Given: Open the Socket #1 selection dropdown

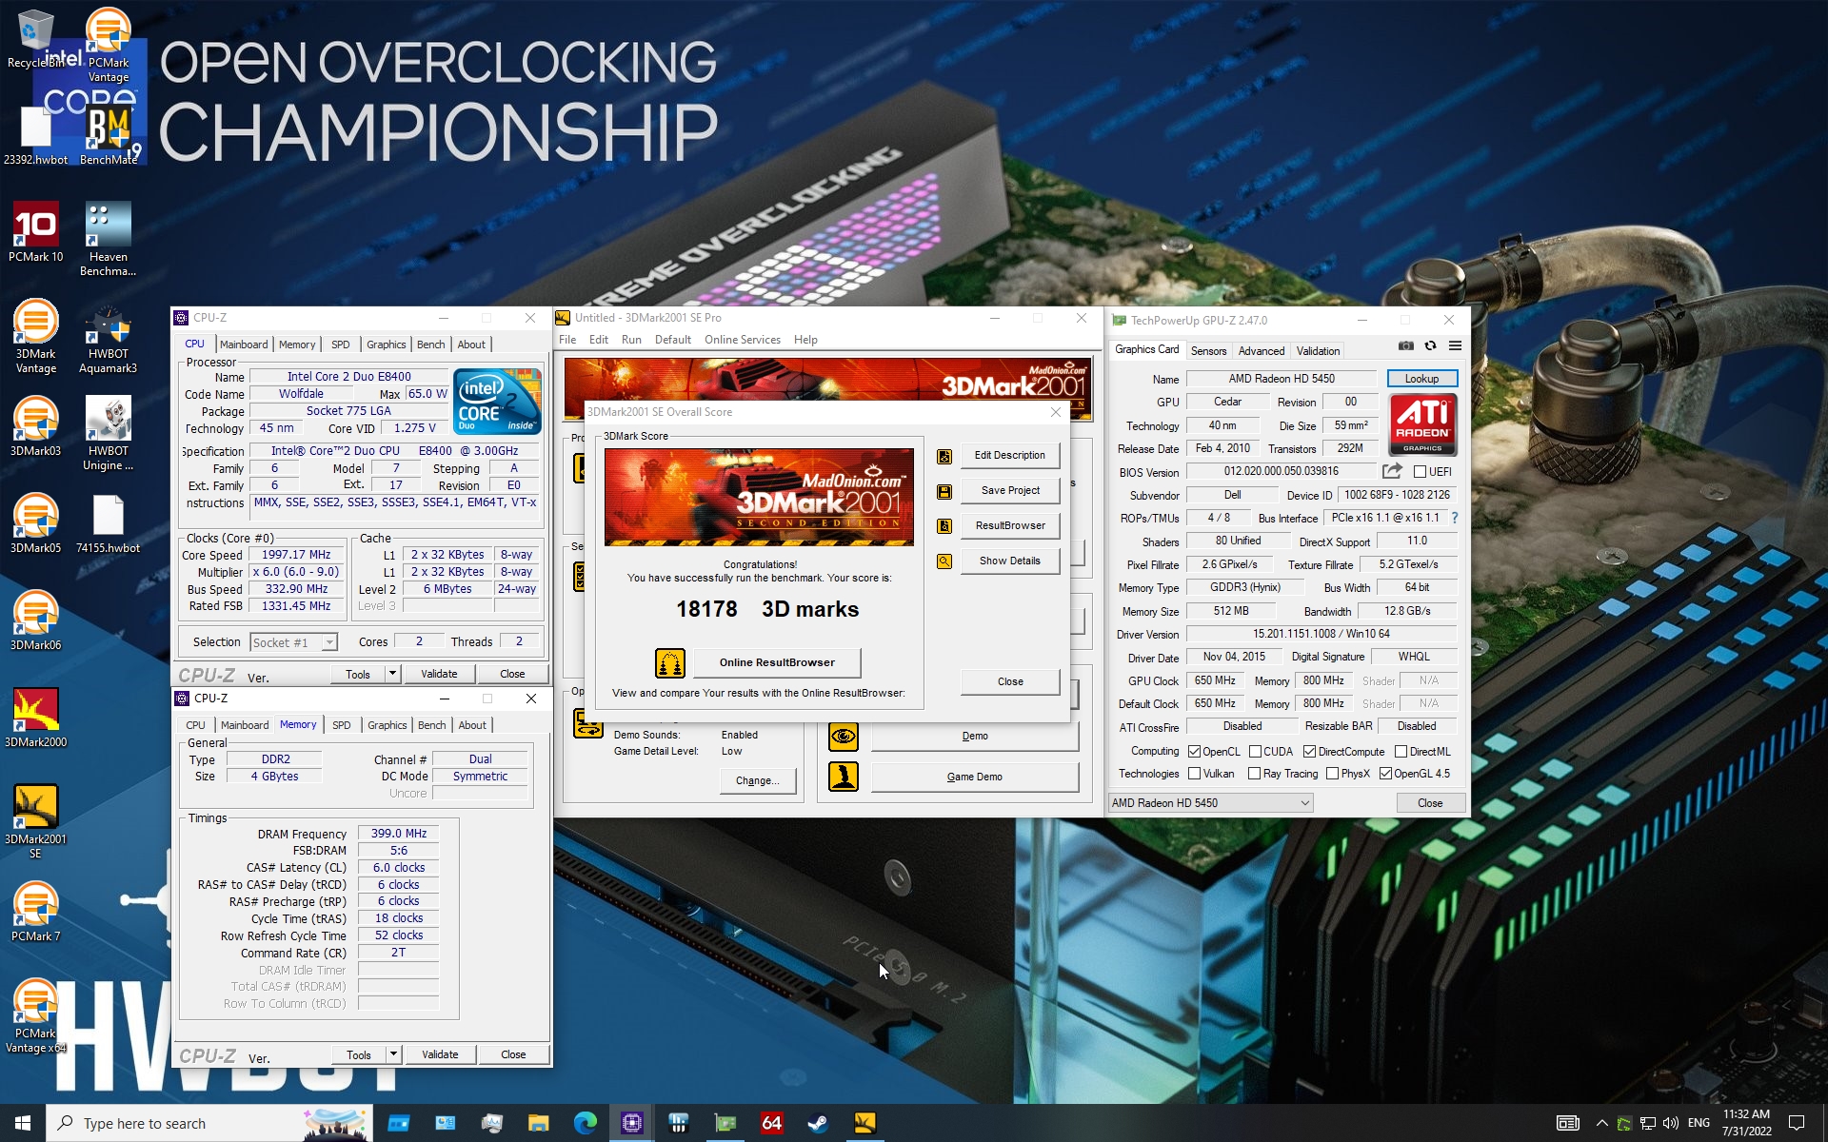Looking at the screenshot, I should 293,642.
